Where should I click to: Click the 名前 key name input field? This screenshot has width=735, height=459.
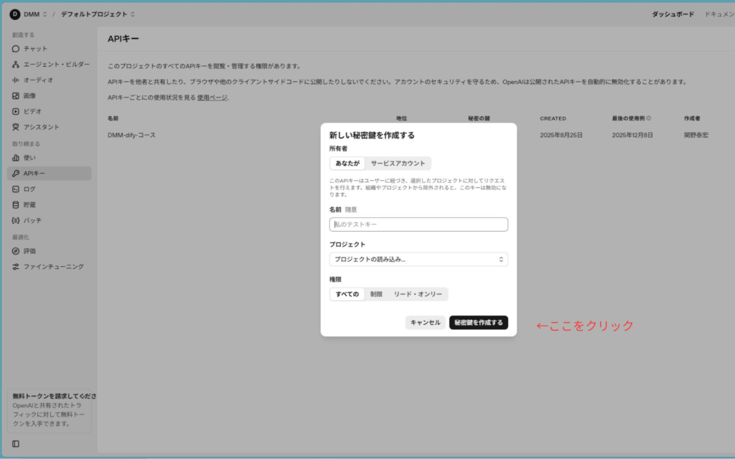[x=418, y=224]
